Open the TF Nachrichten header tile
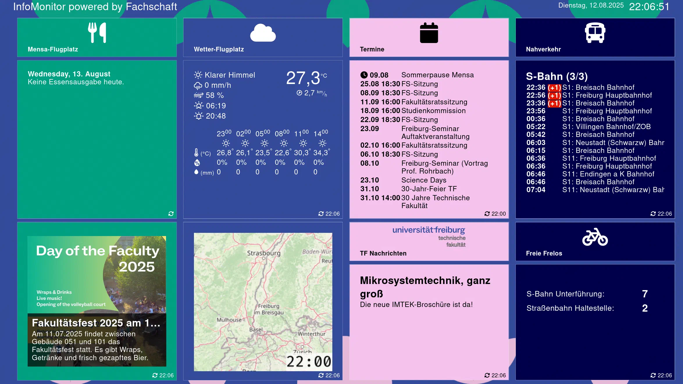 click(429, 242)
